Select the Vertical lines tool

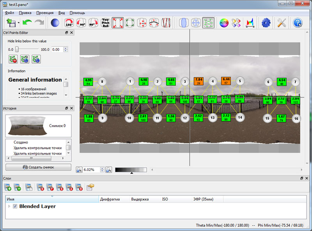[166, 23]
